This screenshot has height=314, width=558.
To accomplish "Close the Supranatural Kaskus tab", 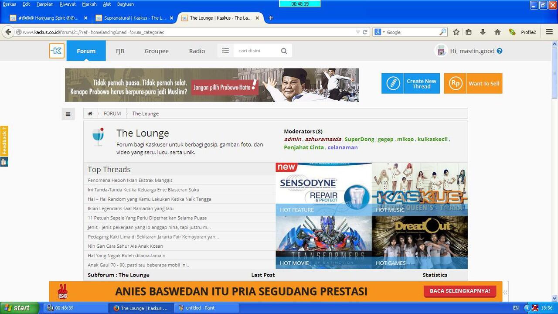I will coord(172,18).
